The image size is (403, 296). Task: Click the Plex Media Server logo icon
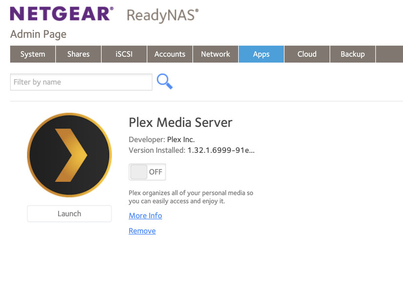69,155
